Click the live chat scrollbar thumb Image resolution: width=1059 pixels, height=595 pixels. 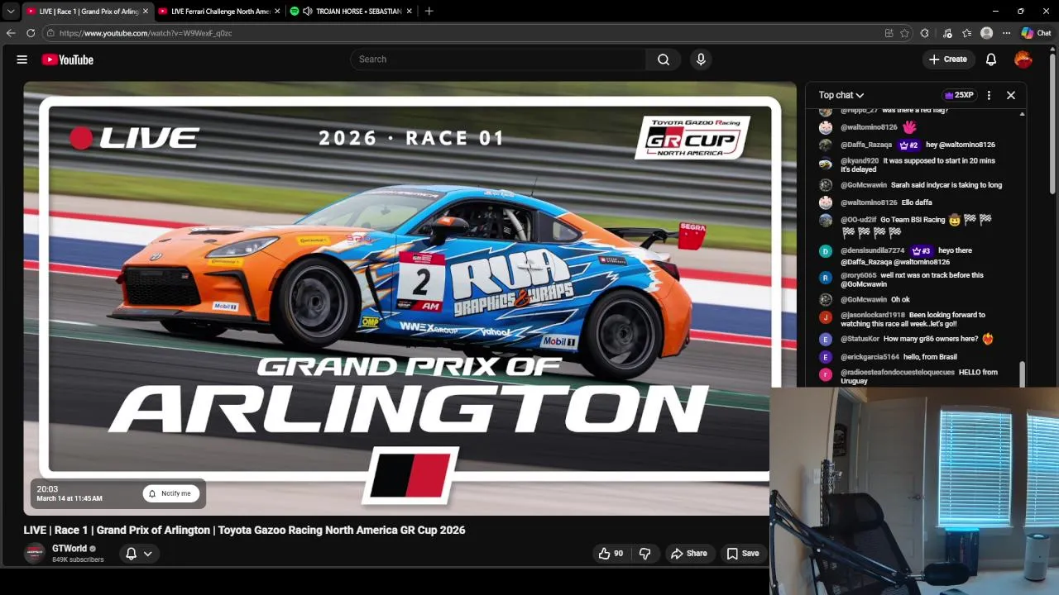[1022, 374]
